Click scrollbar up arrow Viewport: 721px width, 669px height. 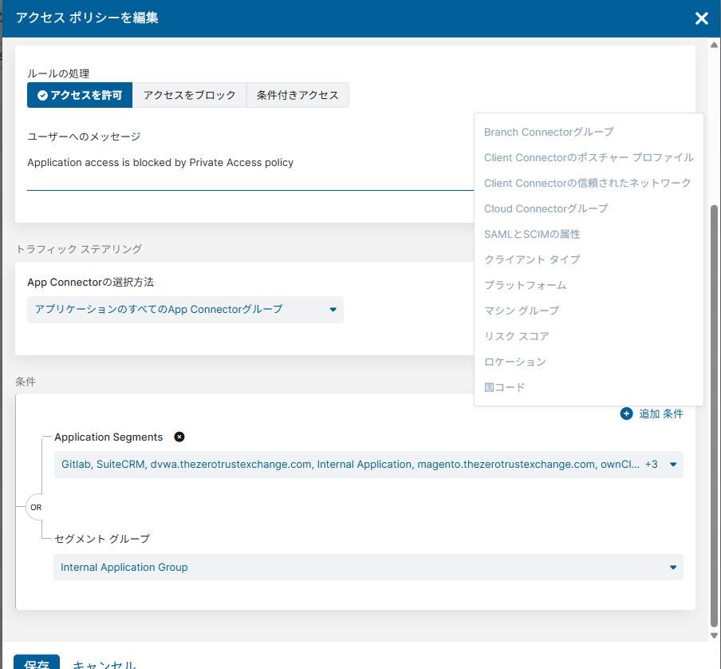714,45
